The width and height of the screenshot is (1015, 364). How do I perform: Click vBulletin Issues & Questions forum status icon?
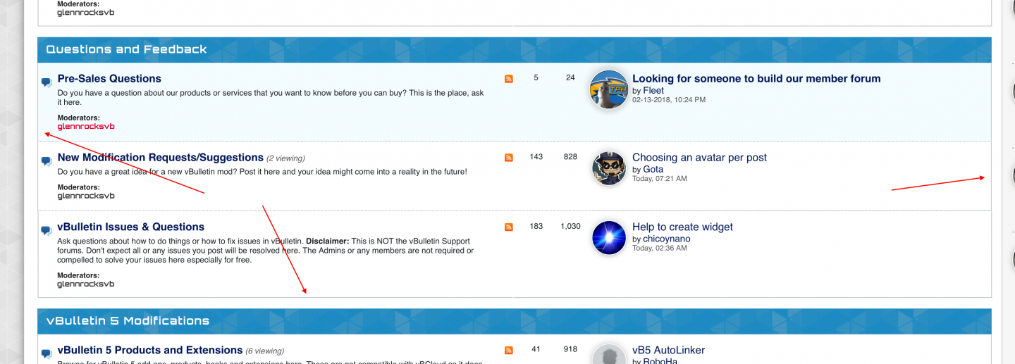[x=47, y=230]
